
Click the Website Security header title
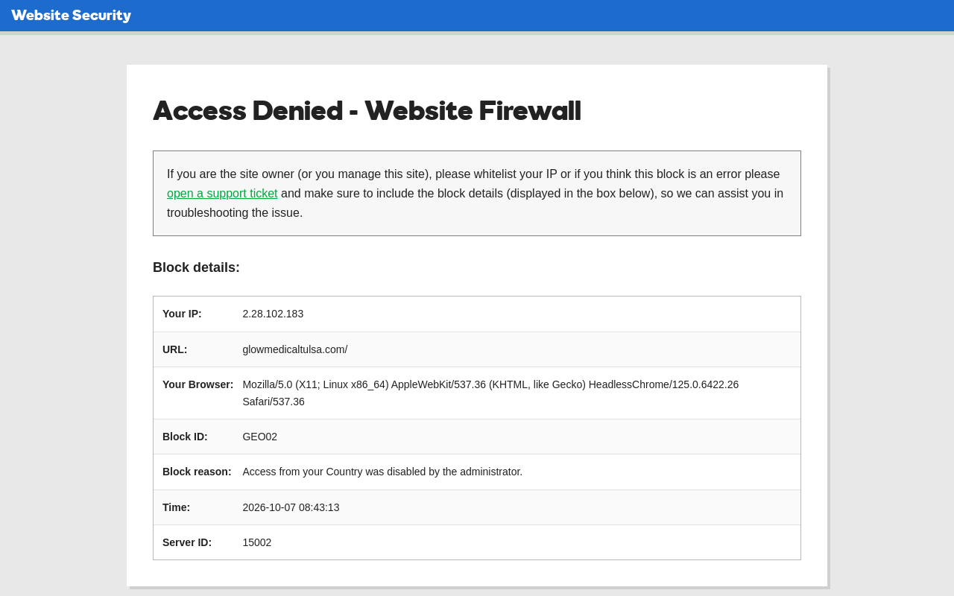[72, 16]
